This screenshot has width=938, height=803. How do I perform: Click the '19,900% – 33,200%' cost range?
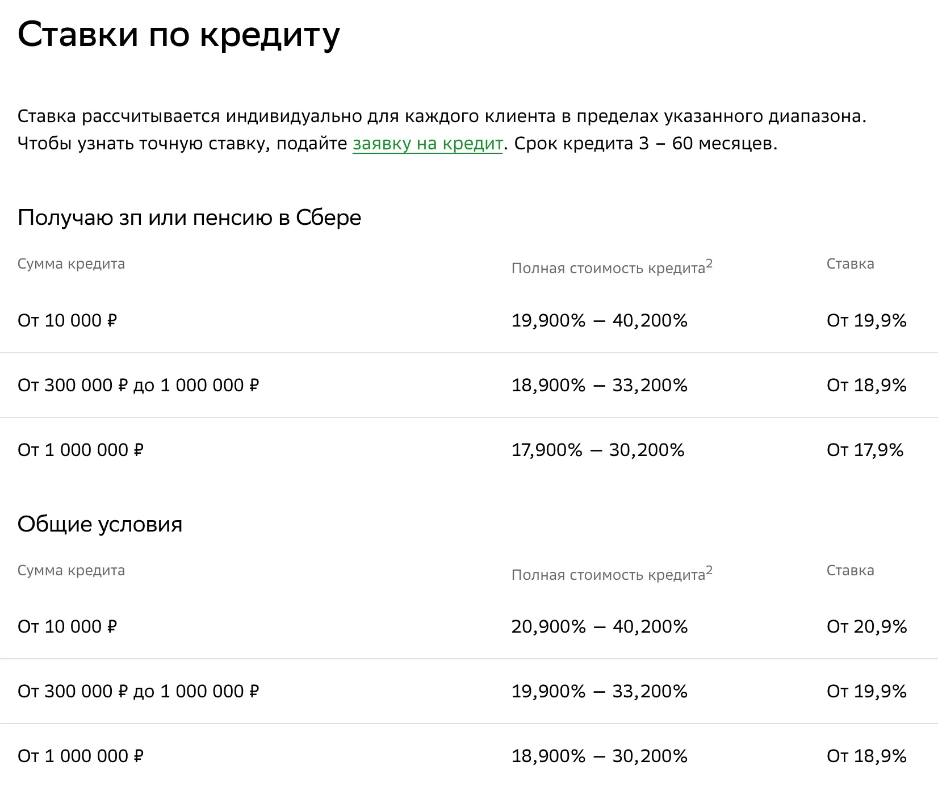click(x=599, y=691)
